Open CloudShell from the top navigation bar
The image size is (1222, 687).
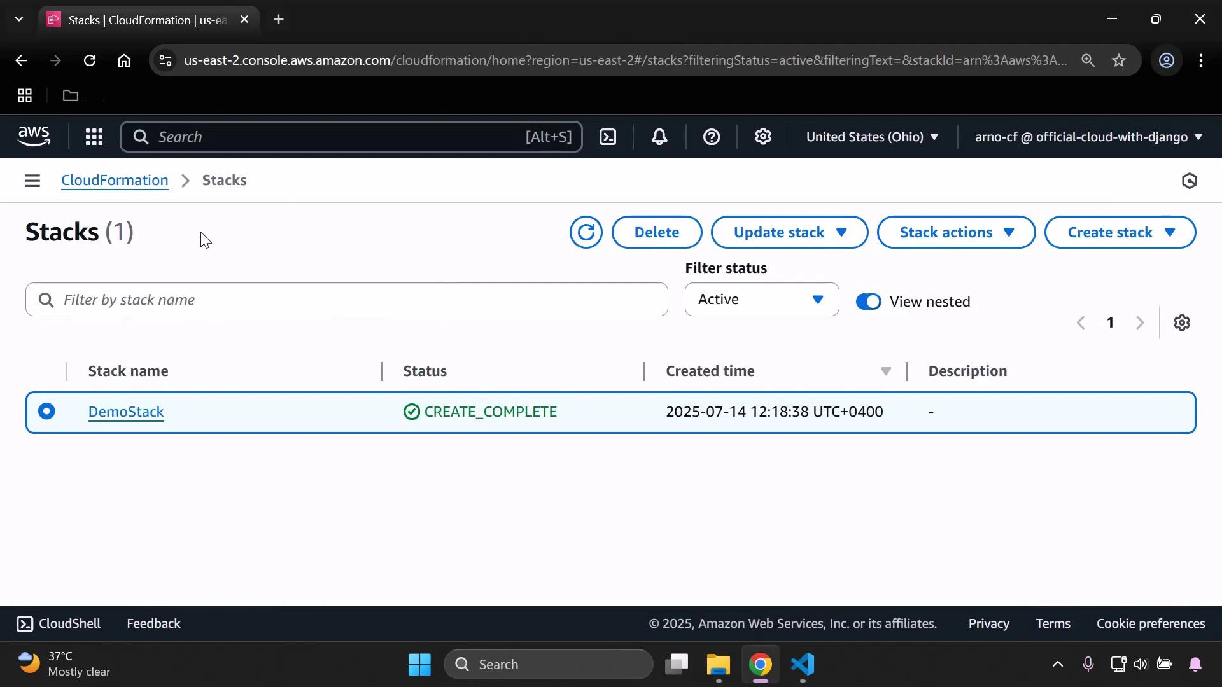point(608,137)
